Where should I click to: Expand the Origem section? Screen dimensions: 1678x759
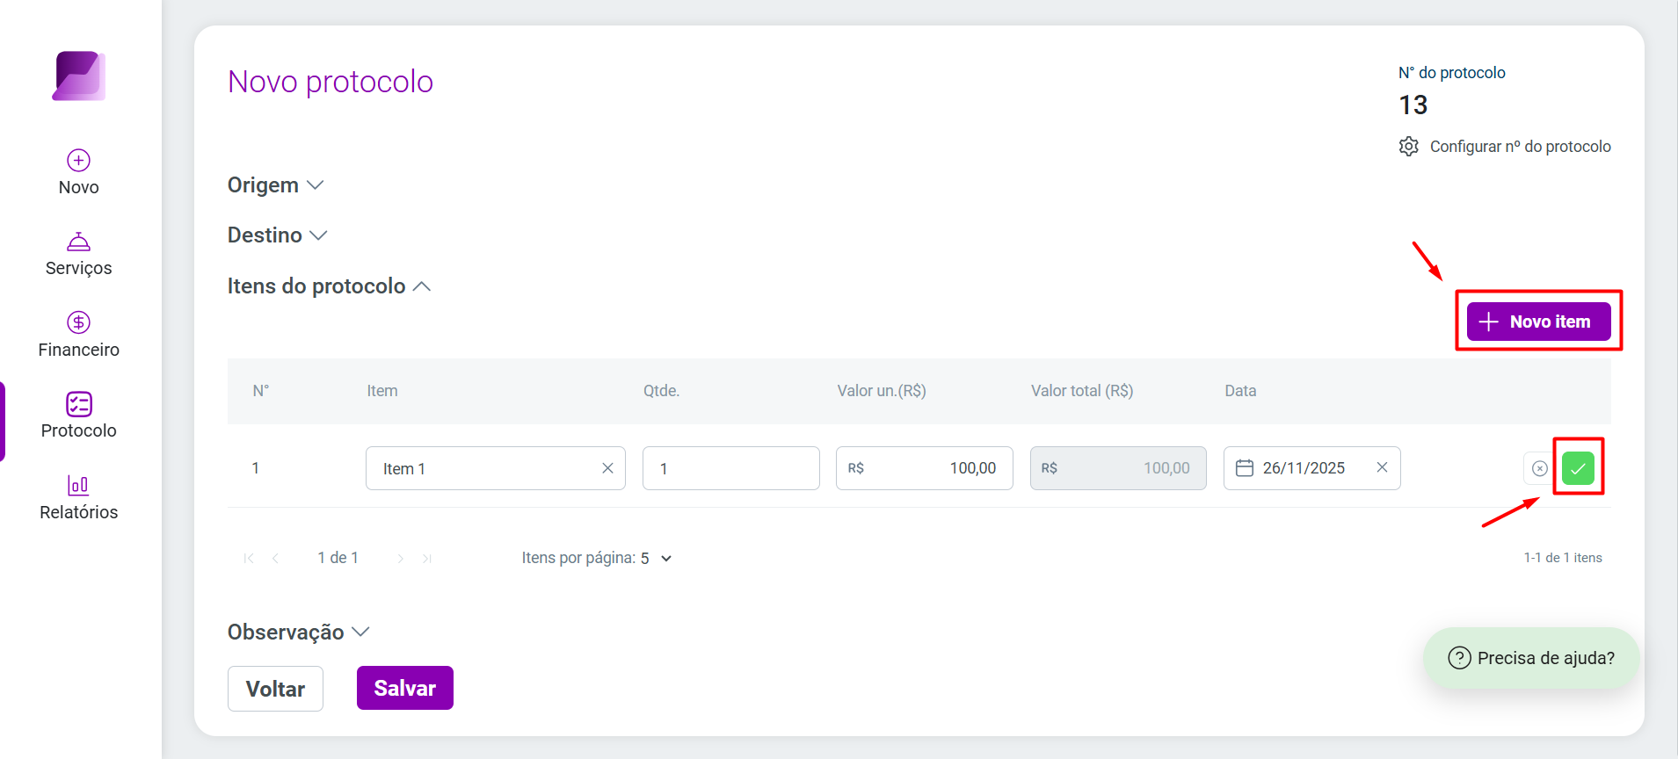click(276, 185)
